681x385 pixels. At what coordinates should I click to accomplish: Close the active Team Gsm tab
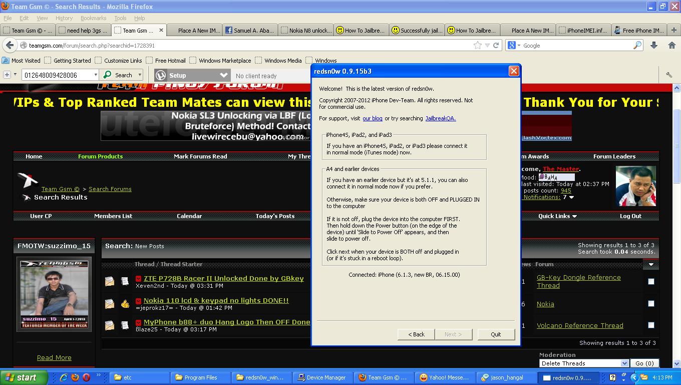[161, 30]
